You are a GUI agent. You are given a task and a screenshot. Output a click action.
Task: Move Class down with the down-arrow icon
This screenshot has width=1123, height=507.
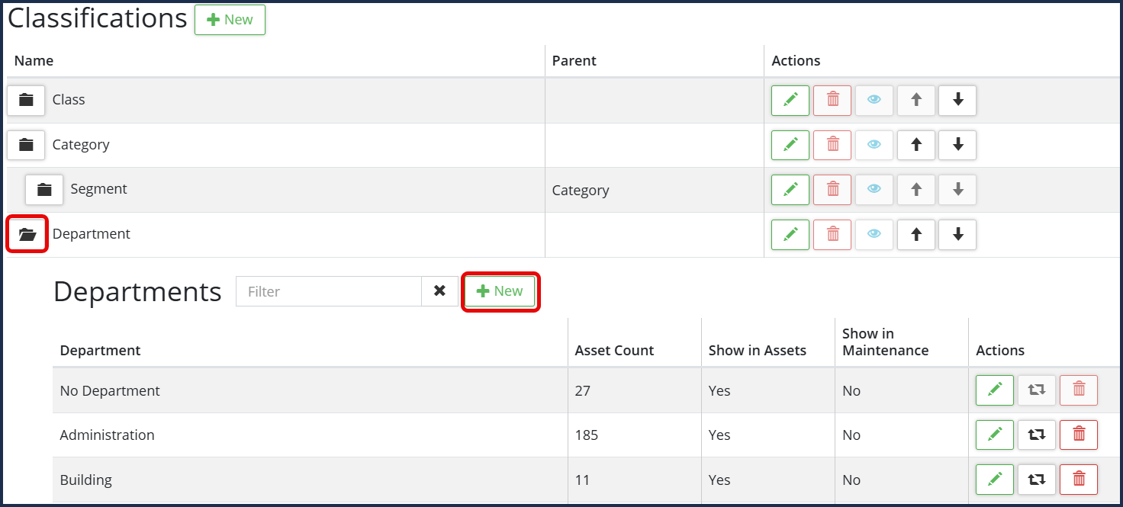[957, 100]
